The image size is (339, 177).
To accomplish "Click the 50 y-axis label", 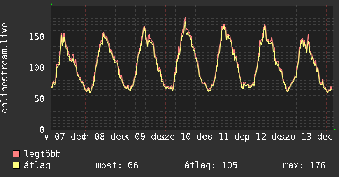I will [39, 99].
